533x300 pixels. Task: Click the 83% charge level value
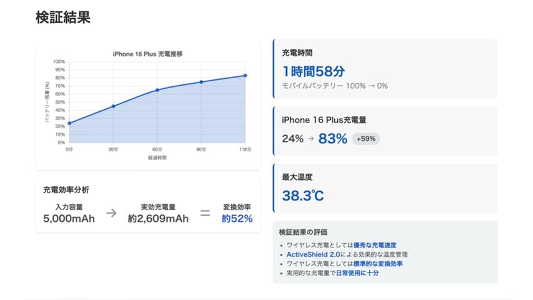point(332,139)
